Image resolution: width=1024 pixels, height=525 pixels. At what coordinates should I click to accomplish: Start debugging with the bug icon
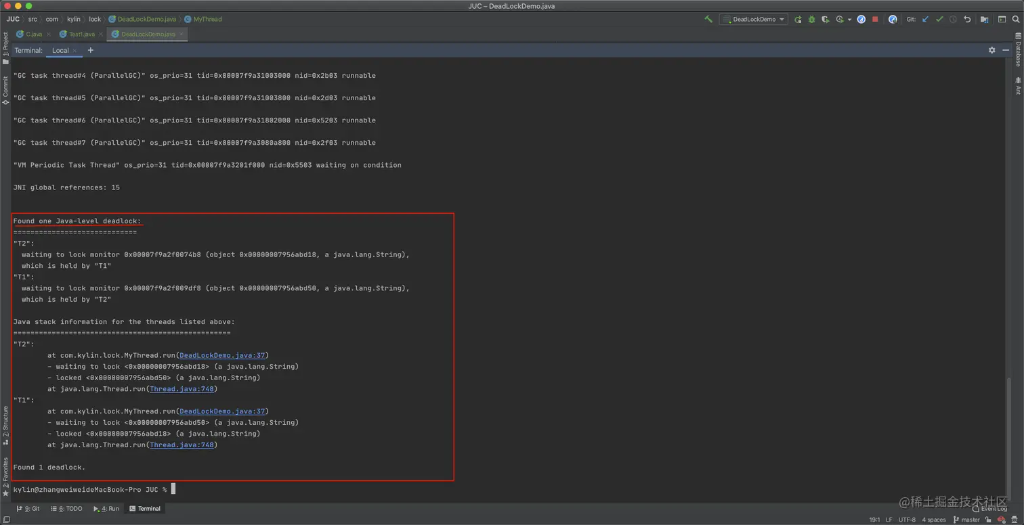[812, 20]
